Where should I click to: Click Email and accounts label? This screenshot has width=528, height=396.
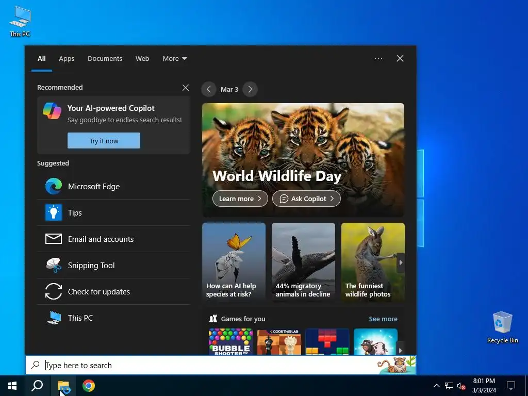point(101,239)
